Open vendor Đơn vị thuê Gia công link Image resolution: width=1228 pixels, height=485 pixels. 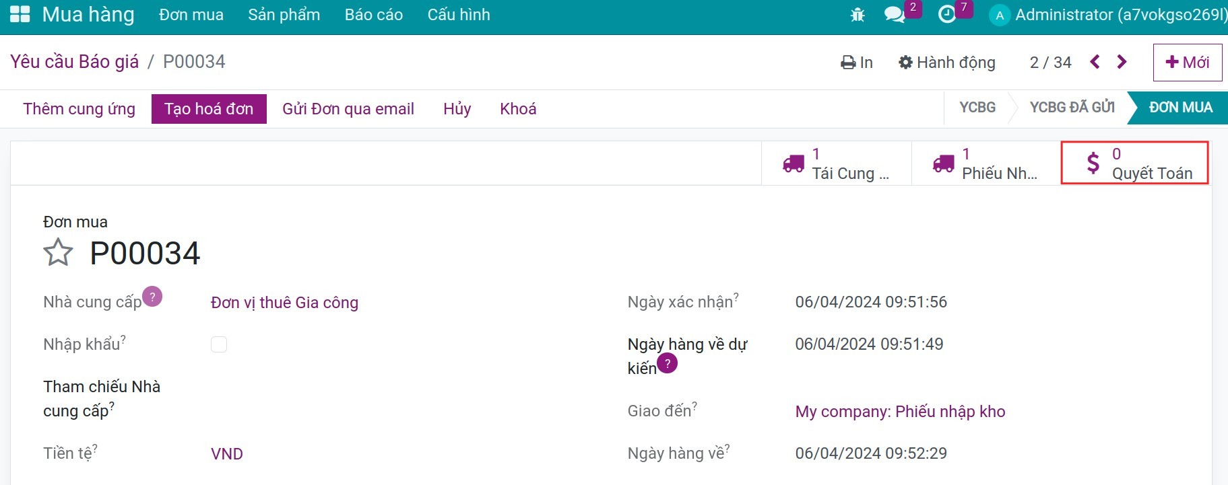pyautogui.click(x=284, y=303)
